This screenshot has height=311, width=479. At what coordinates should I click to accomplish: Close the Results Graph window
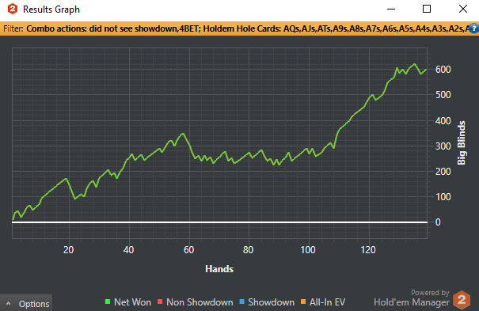[463, 9]
